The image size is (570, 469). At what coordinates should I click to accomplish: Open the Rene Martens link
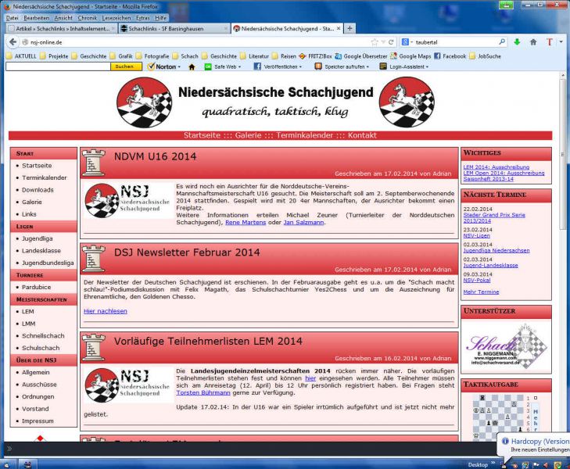[x=246, y=222]
